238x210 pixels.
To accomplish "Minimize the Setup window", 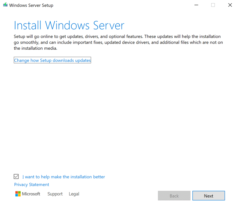I will pos(196,5).
